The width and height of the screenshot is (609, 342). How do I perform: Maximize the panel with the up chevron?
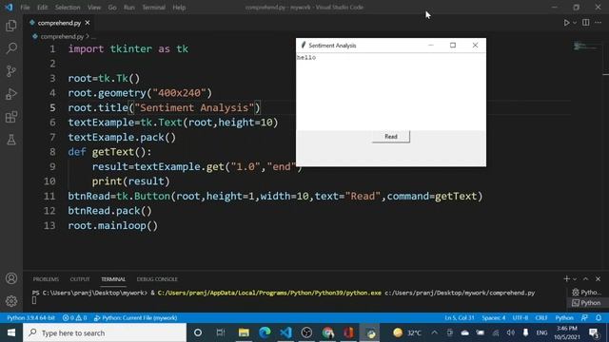(586, 278)
